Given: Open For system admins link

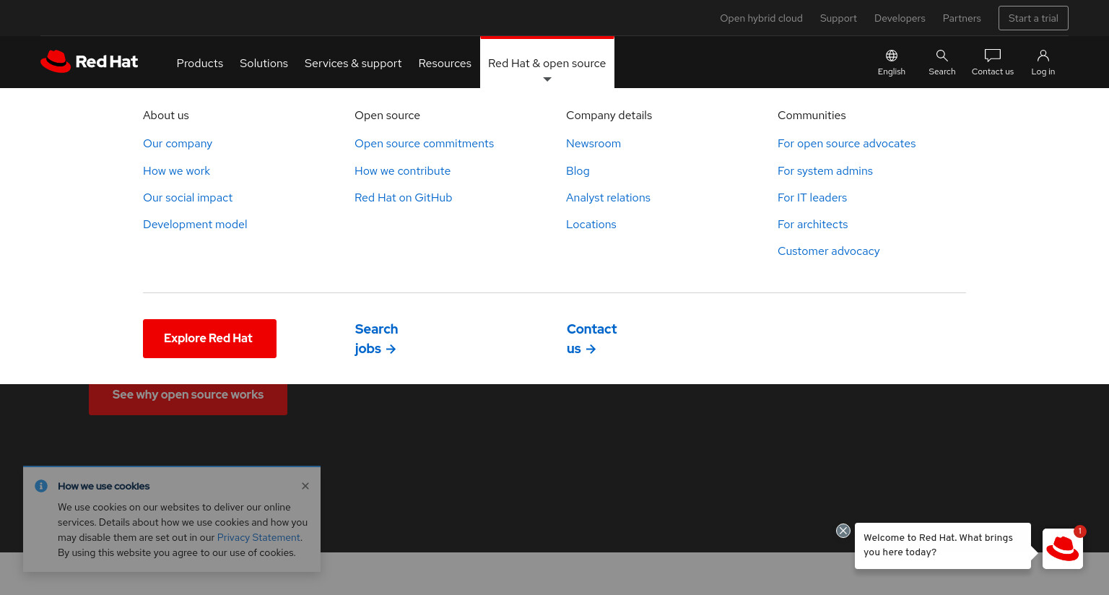Looking at the screenshot, I should pyautogui.click(x=825, y=171).
